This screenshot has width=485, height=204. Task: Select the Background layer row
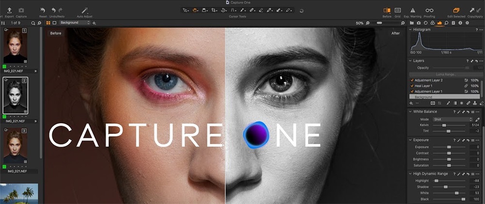click(444, 97)
